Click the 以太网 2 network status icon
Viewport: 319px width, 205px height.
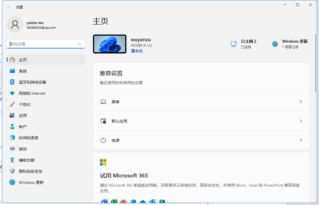point(234,44)
